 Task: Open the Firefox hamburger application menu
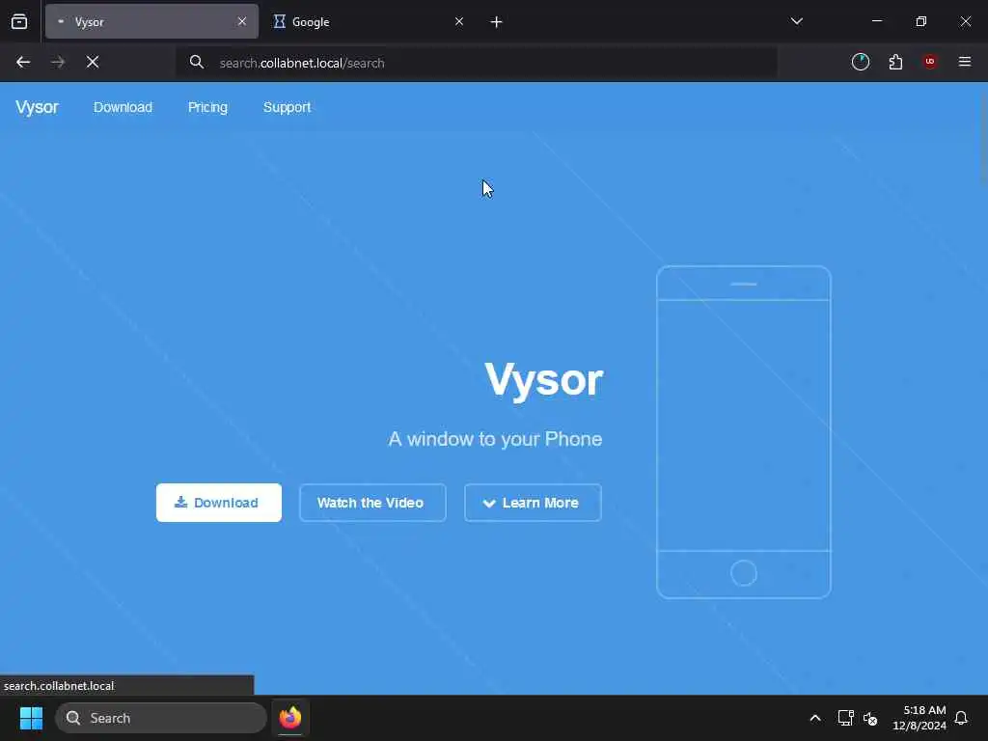pyautogui.click(x=965, y=62)
